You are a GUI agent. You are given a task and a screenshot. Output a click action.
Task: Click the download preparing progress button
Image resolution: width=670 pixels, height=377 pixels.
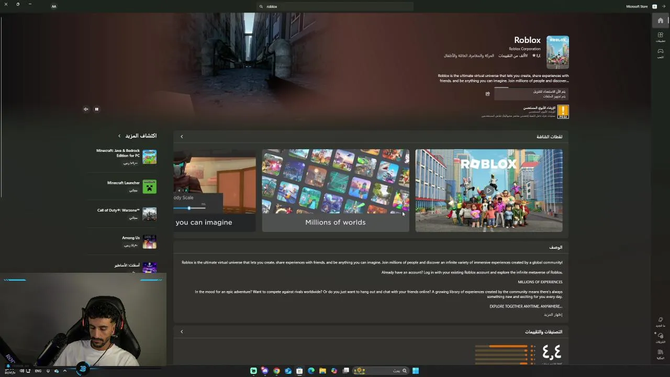tap(531, 94)
